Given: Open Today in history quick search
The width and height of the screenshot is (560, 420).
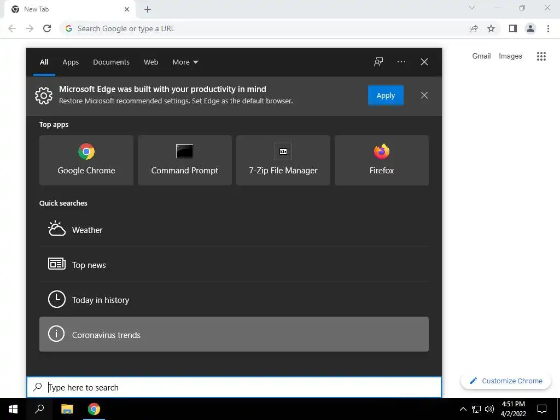Looking at the screenshot, I should pos(234,300).
